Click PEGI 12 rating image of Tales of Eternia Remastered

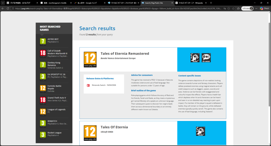[90, 59]
